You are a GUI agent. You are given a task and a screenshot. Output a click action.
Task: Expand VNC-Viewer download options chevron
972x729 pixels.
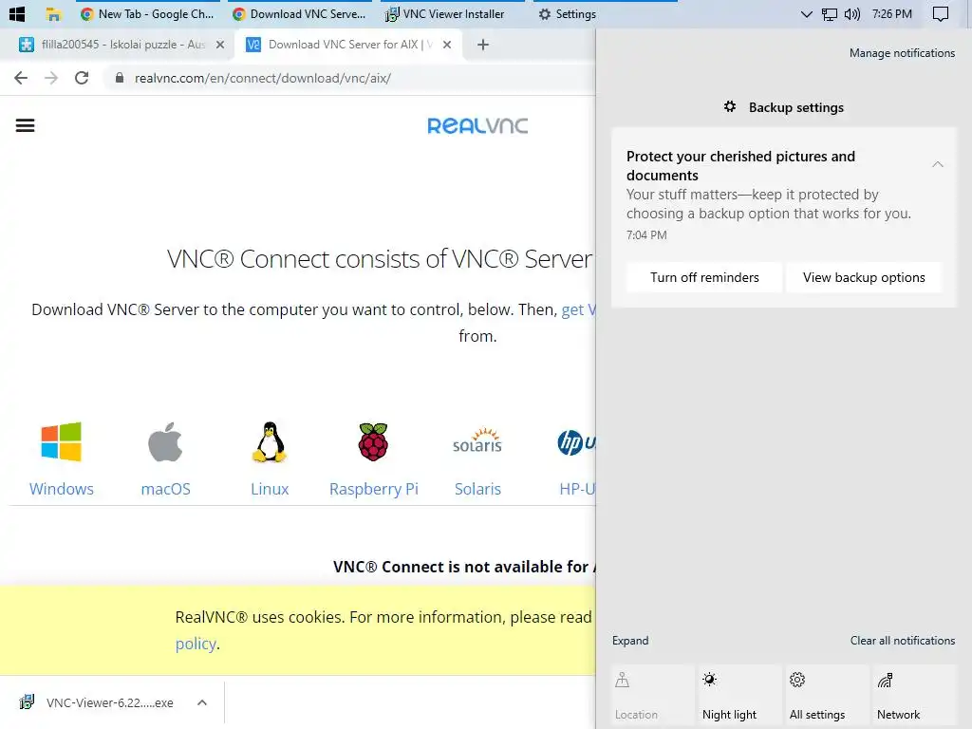tap(202, 702)
